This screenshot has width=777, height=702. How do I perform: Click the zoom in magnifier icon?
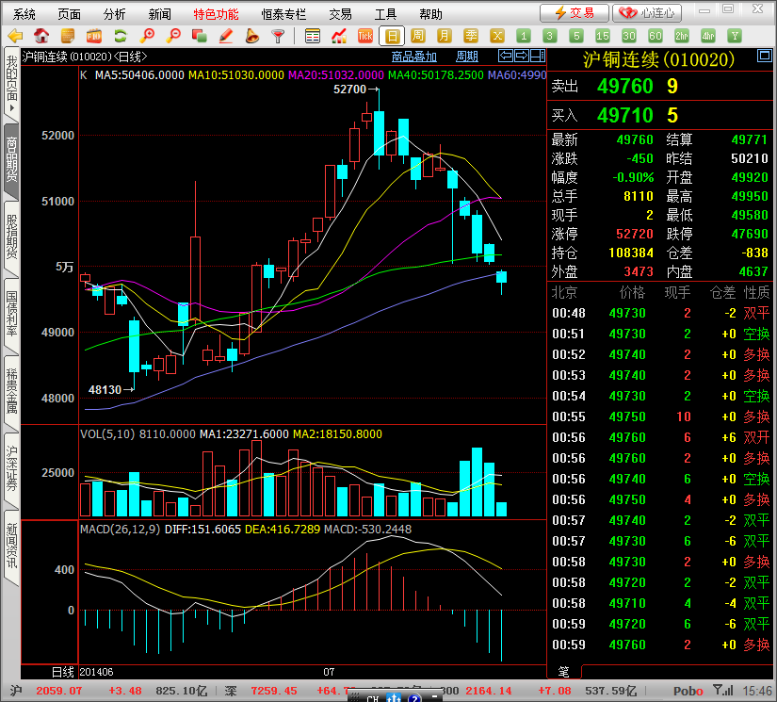pyautogui.click(x=147, y=36)
